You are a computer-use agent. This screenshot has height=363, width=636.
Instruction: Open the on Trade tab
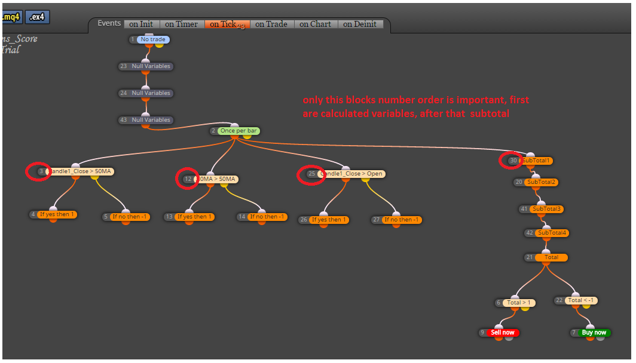click(x=271, y=24)
